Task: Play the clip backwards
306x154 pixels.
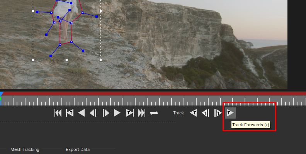Action: (82, 113)
